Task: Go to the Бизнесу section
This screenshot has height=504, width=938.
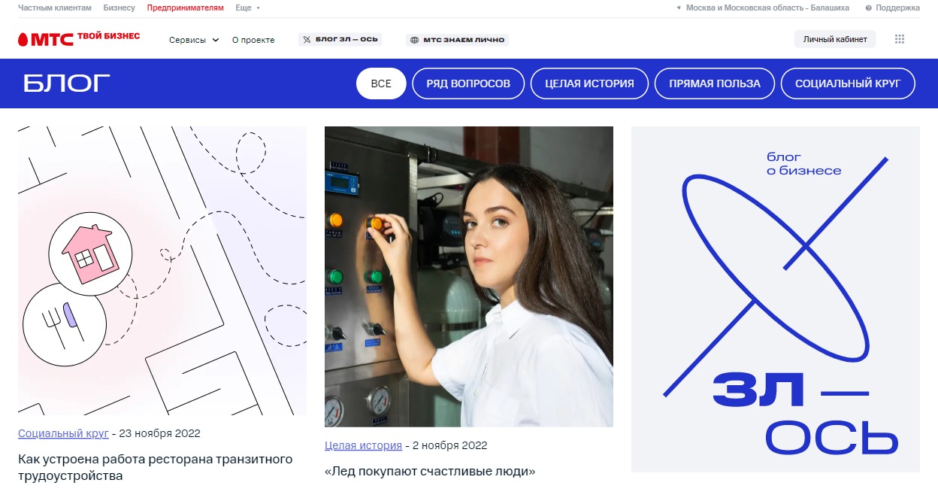Action: pos(120,8)
